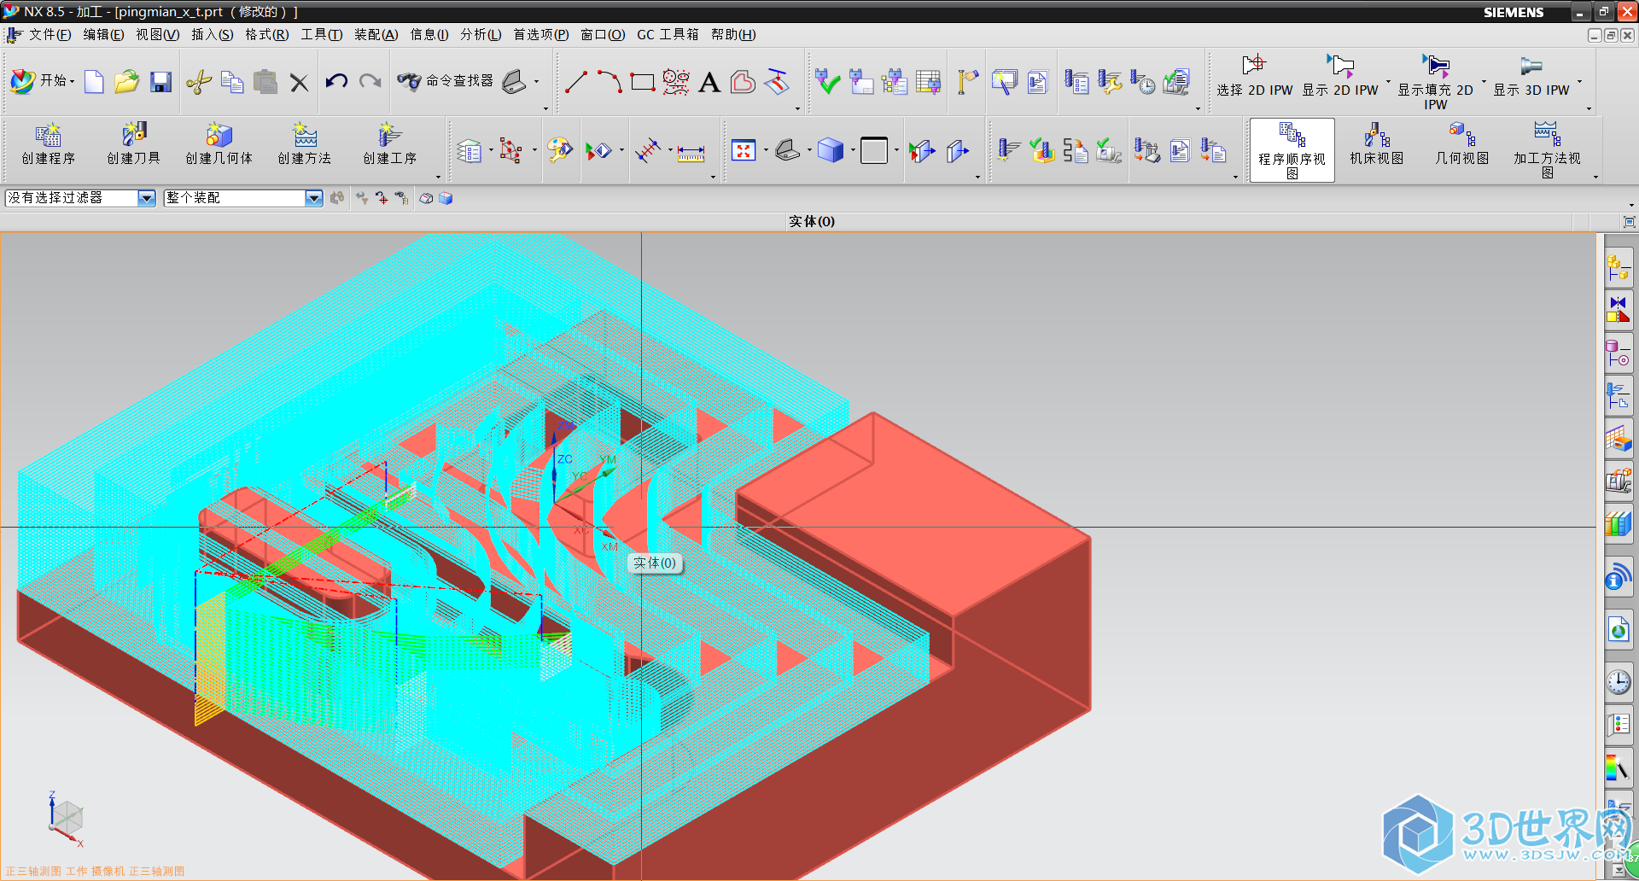
Task: Expand dropdown arrow after 显示填充 2D IPW
Action: click(1484, 82)
